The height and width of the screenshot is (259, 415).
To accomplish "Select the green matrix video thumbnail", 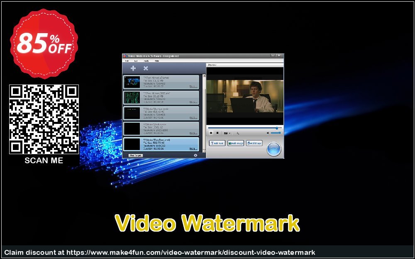I will tap(132, 97).
